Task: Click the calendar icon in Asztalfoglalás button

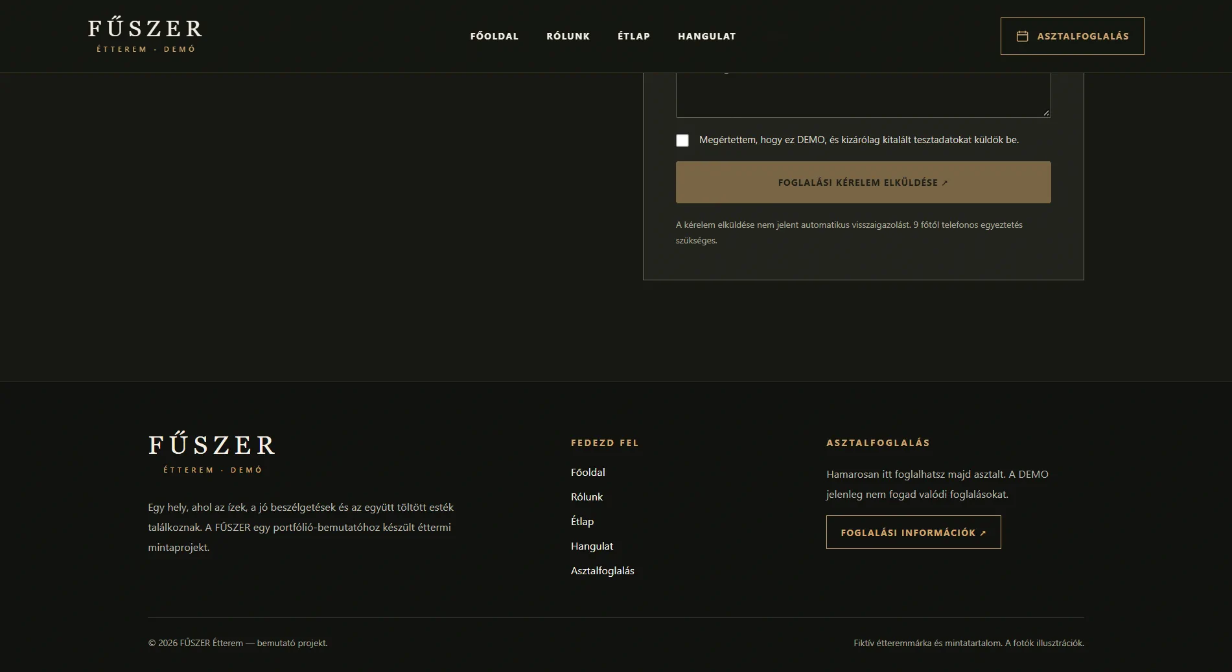Action: (1022, 36)
